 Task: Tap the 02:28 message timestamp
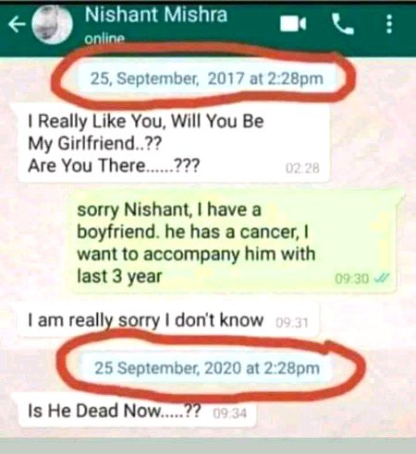coord(302,169)
